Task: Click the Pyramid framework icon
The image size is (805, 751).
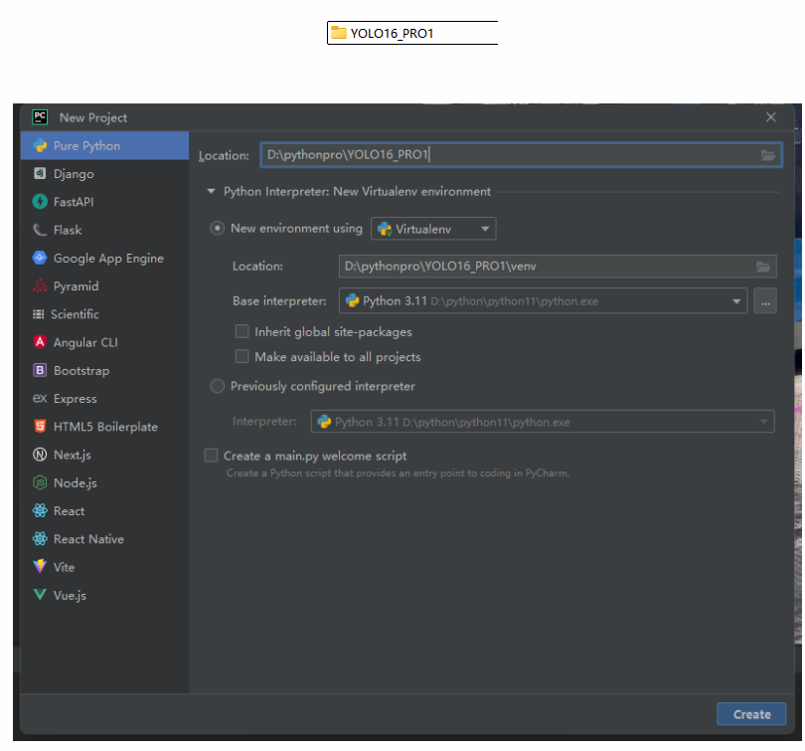Action: [40, 286]
